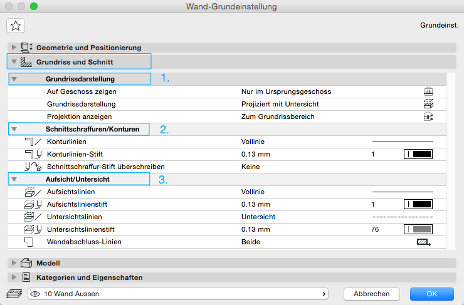Click the Untersichtslinienstift gray pen color swatch
The image size is (464, 305).
[418, 229]
